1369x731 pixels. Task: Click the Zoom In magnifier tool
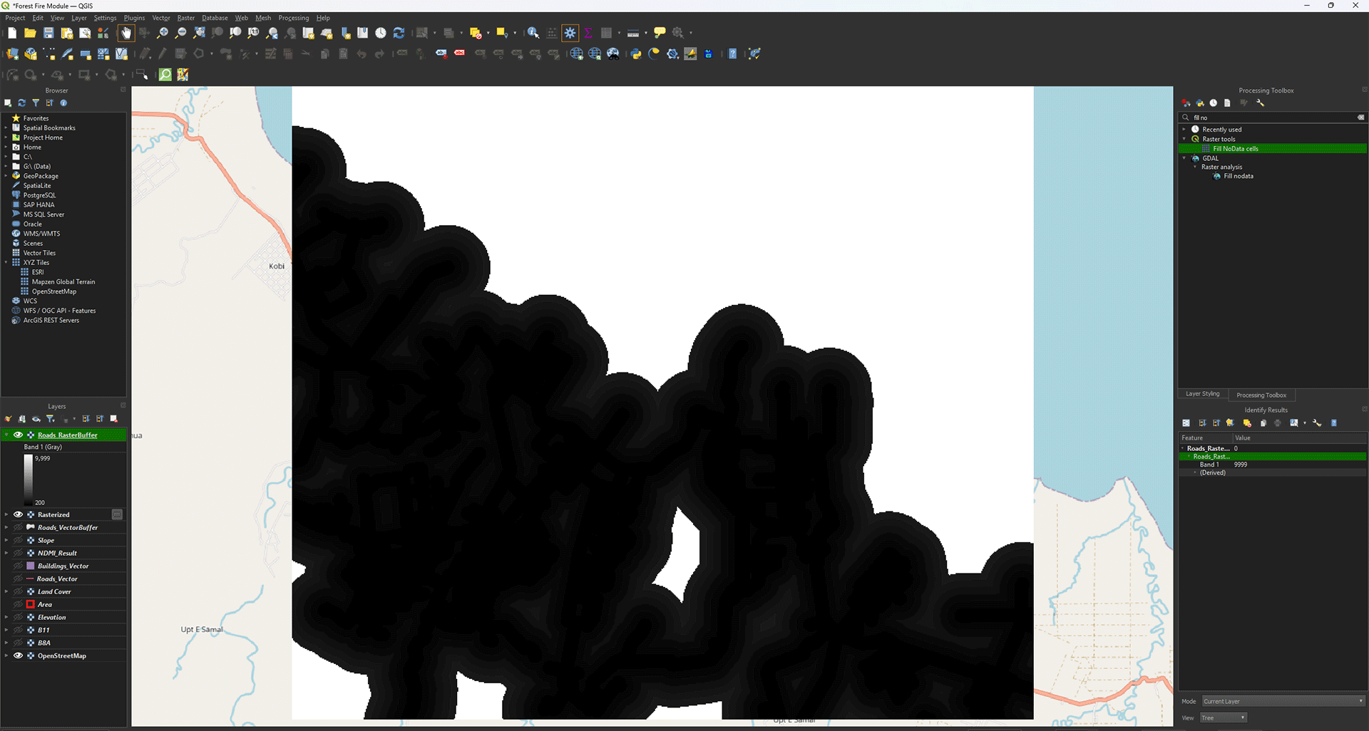pyautogui.click(x=163, y=33)
